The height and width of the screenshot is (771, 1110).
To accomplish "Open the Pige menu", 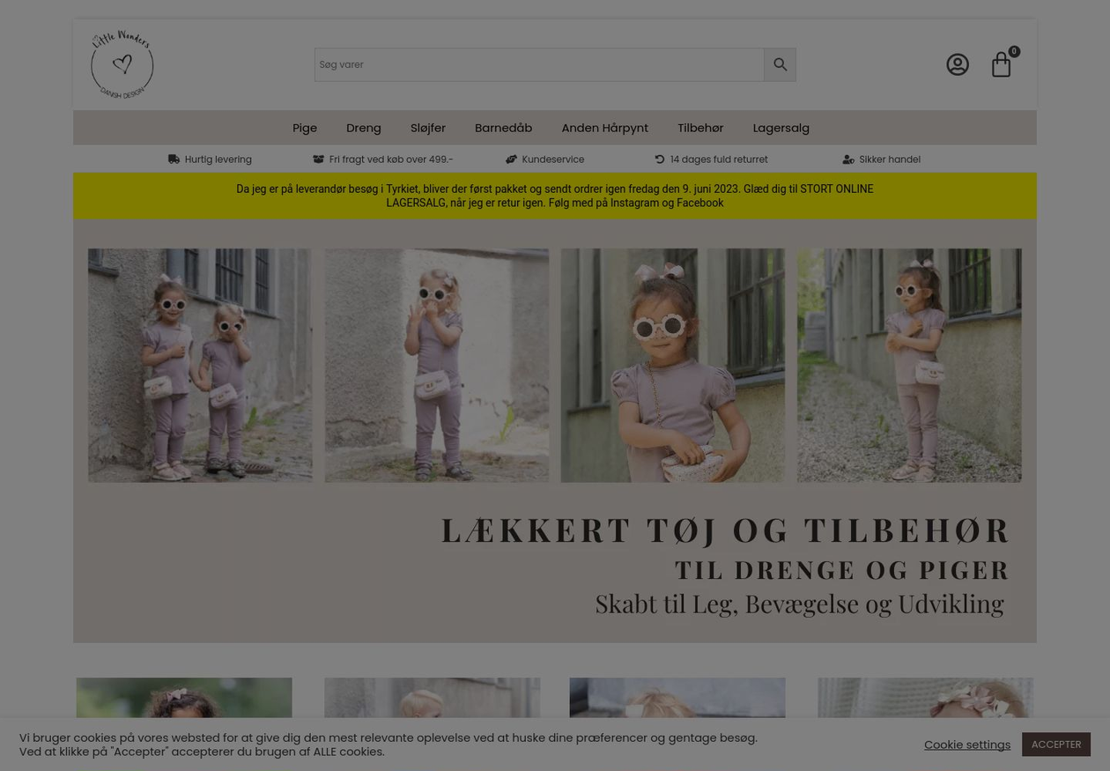I will [304, 128].
